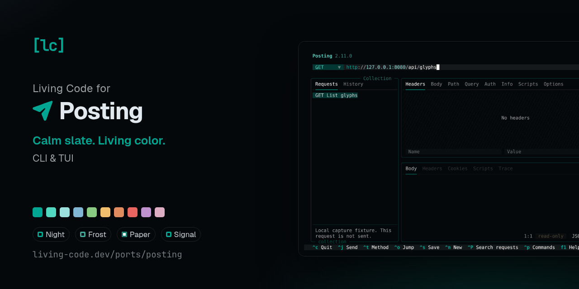Select the GET List glyphs request

[x=335, y=95]
